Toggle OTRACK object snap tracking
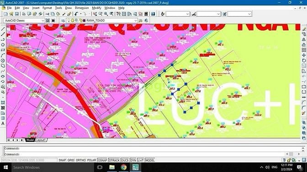The image size is (307, 172). point(114,160)
